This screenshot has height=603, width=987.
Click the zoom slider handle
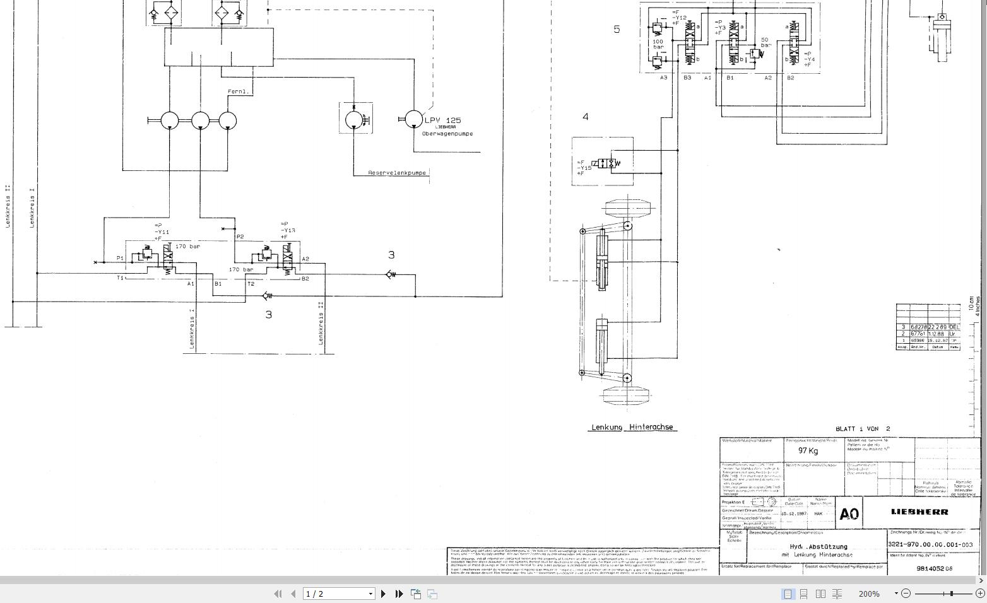click(x=952, y=594)
